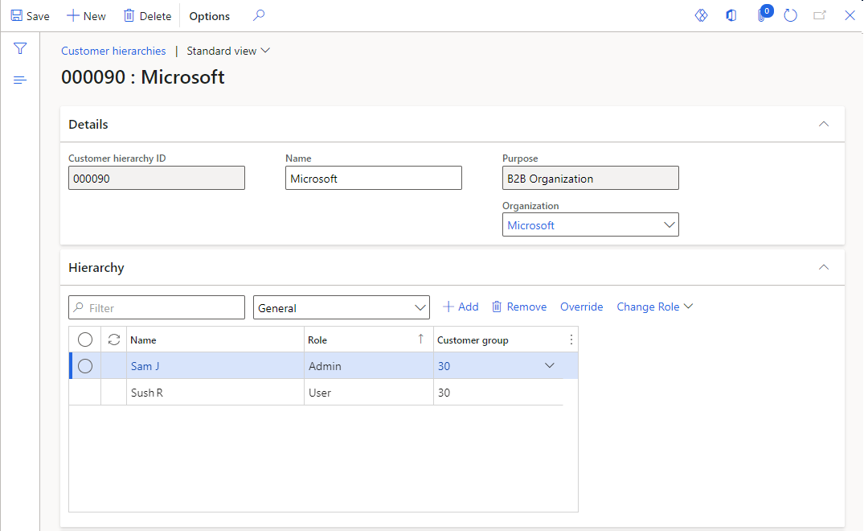Open the Standard view dropdown
The image size is (864, 531).
pyautogui.click(x=228, y=51)
